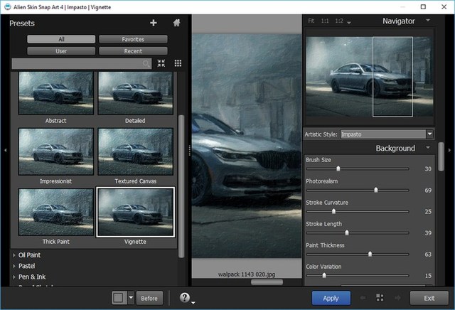Click the collapse-all arrows icon beside search
Screen dimensions: 455x310
(161, 63)
